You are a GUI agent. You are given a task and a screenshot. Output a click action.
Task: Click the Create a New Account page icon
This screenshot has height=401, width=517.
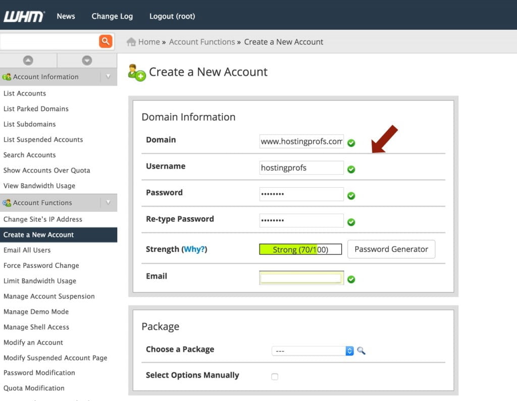pyautogui.click(x=136, y=73)
